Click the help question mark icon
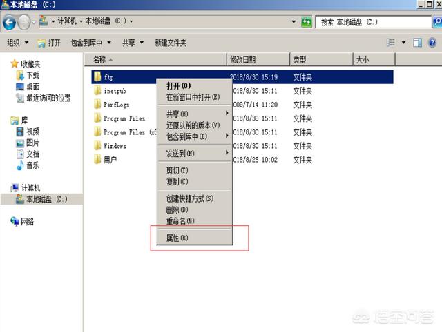 432,43
